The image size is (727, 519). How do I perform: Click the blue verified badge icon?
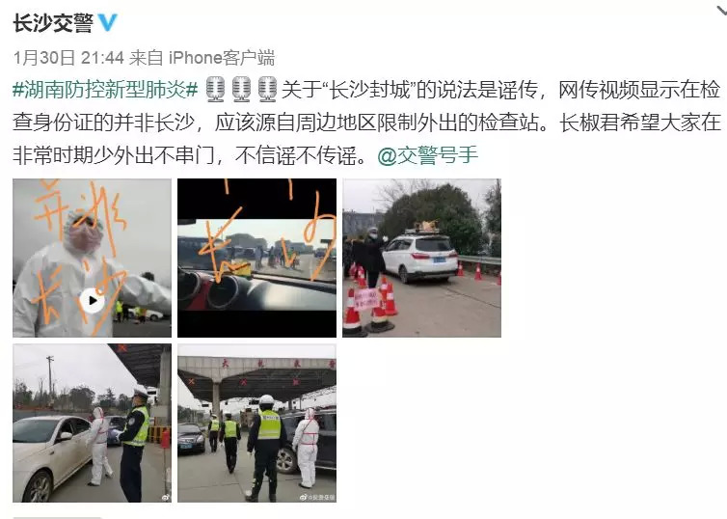(108, 22)
